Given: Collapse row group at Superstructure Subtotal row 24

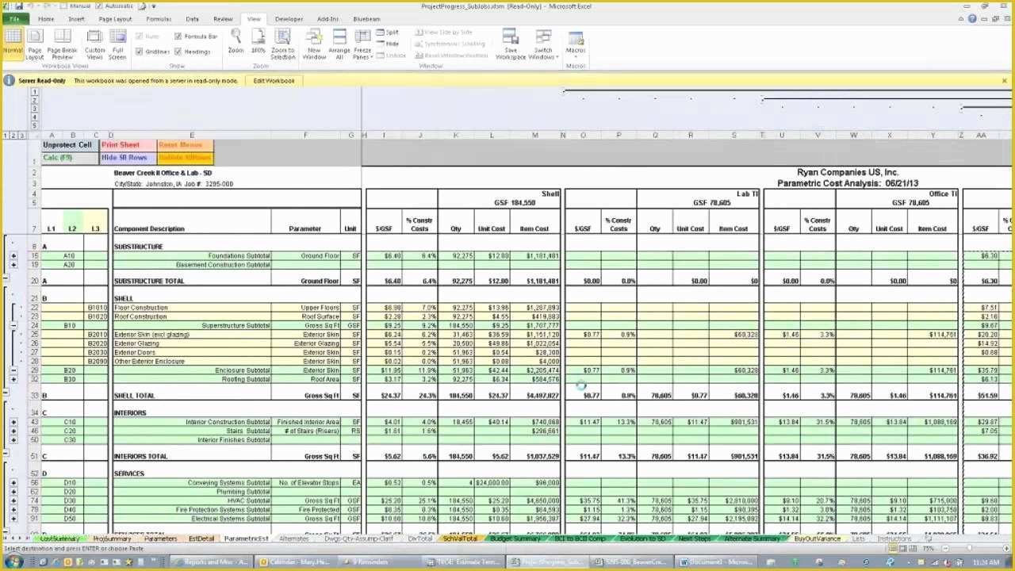Looking at the screenshot, I should pyautogui.click(x=13, y=326).
